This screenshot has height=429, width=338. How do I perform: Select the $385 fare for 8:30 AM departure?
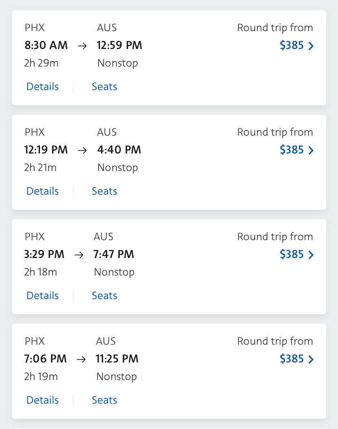pos(292,45)
